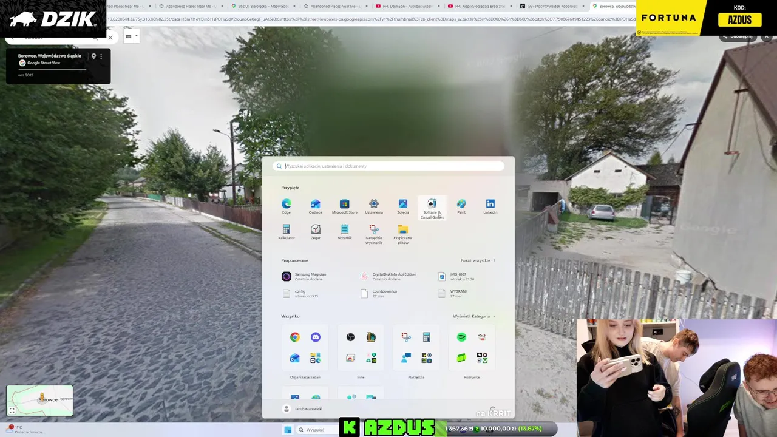Open Ustawienia settings app
This screenshot has width=777, height=437.
click(374, 206)
